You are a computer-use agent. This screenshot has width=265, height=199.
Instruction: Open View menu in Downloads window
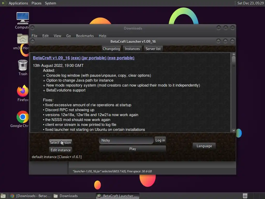[x=57, y=36]
